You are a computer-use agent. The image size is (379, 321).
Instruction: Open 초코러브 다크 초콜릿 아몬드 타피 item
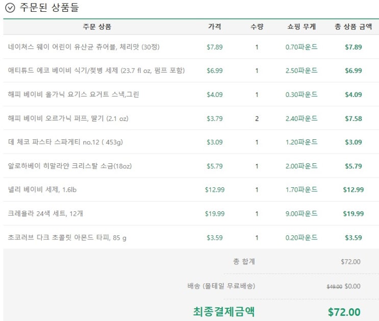click(x=67, y=237)
